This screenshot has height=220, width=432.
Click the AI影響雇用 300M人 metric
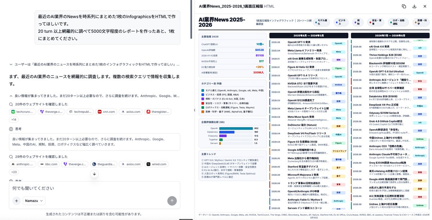(x=233, y=72)
